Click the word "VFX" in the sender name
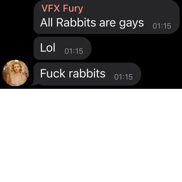Screen dimensions: 182x182 point(50,8)
